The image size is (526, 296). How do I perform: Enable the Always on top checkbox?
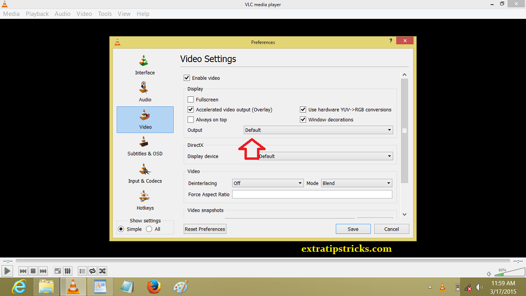[191, 119]
